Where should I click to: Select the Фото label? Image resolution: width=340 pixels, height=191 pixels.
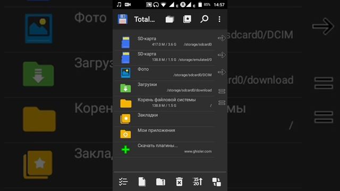coord(143,69)
